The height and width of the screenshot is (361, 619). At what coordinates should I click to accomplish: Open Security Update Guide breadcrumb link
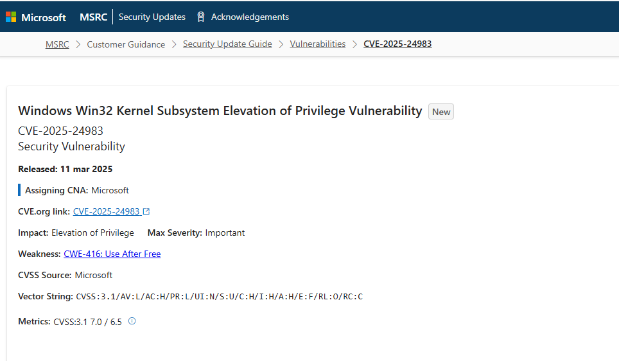pos(227,44)
